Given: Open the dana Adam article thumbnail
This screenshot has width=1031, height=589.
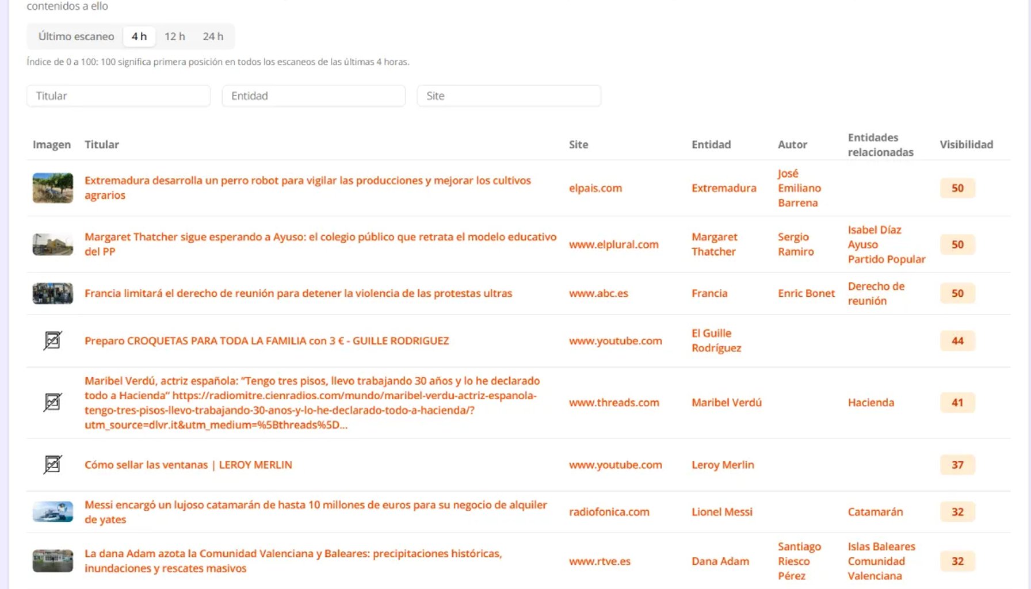Looking at the screenshot, I should point(52,561).
